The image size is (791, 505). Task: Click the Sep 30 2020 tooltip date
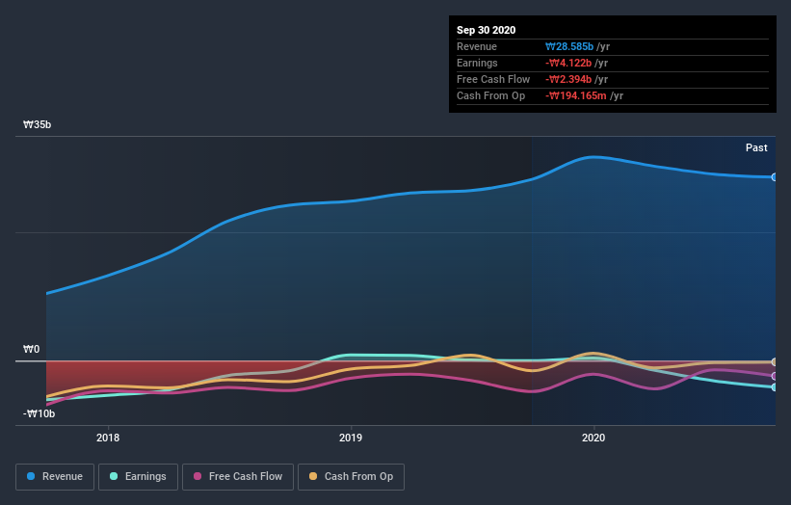click(487, 30)
